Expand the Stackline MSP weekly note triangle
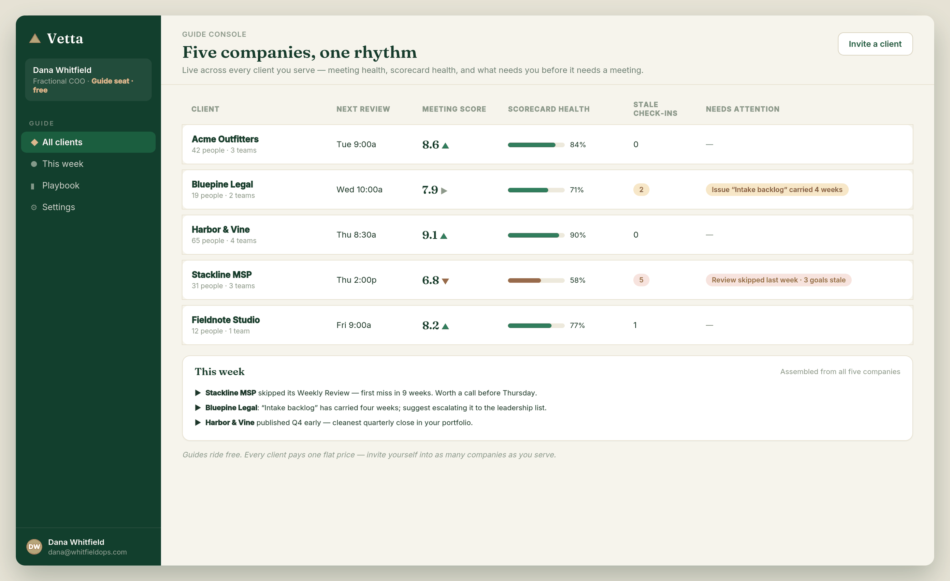 pos(198,392)
